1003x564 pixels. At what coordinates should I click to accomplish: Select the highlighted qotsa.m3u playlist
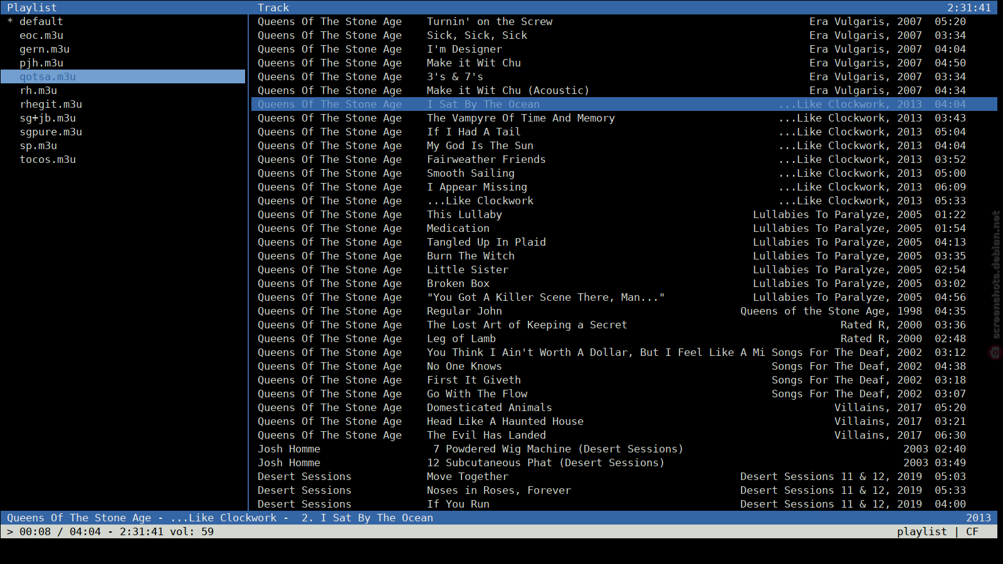click(123, 76)
